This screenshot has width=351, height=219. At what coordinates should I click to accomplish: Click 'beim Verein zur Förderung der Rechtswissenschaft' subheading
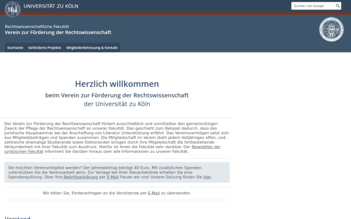pos(117,95)
